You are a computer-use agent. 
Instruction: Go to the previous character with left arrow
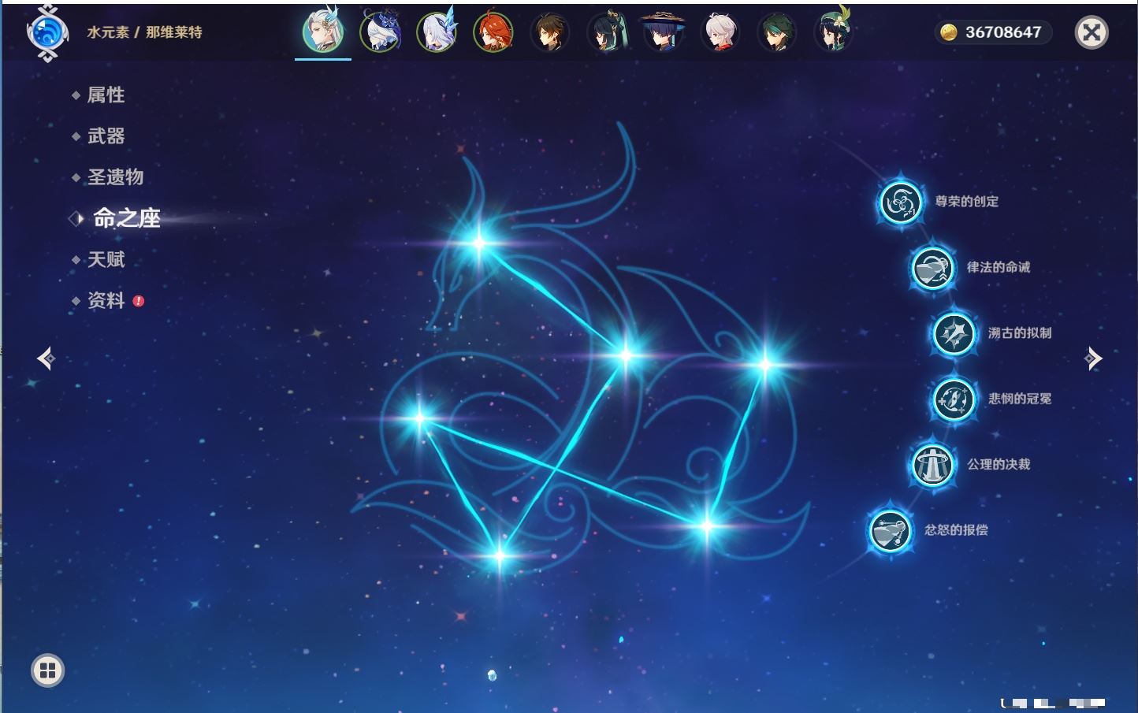(x=46, y=358)
